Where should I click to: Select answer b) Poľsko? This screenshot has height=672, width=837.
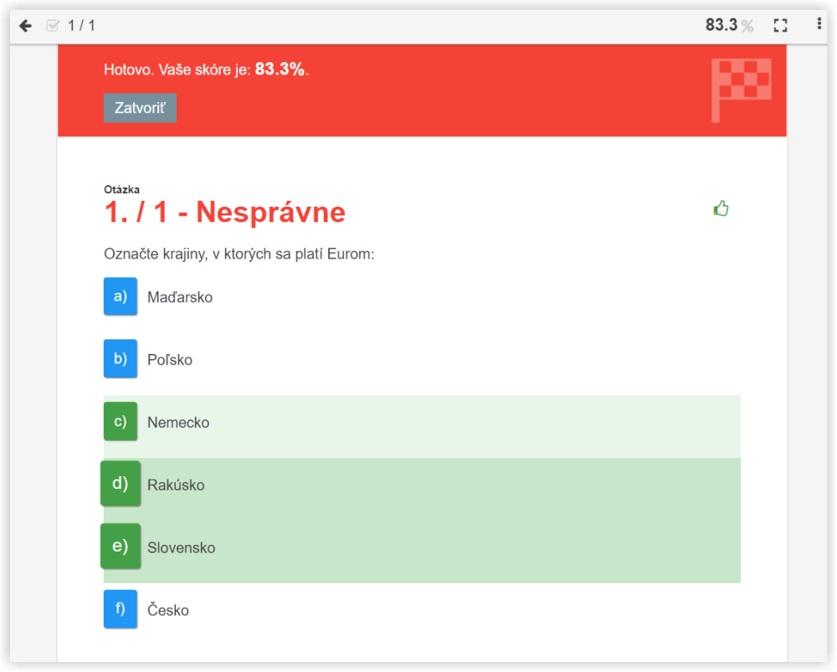120,359
